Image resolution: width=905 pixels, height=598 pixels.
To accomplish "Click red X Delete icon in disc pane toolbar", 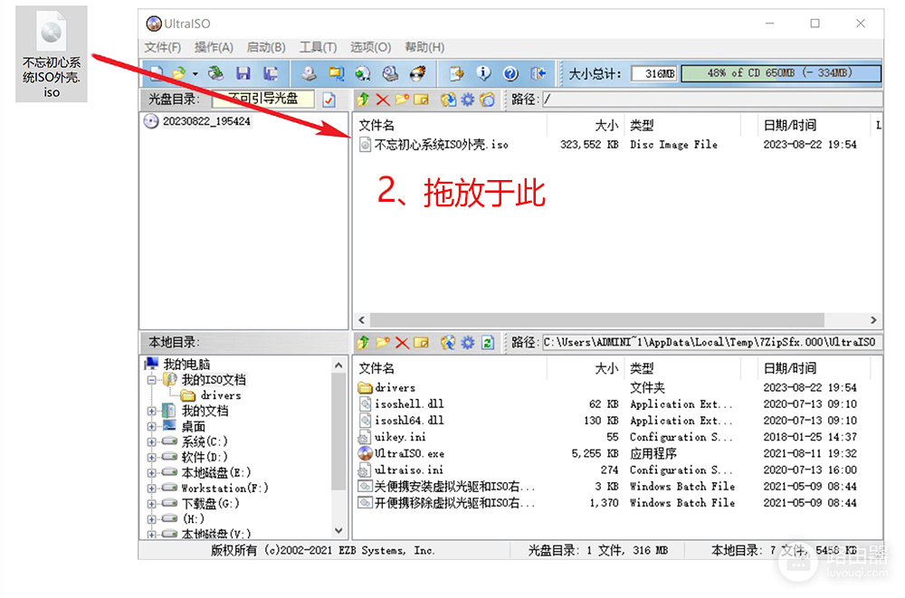I will tap(382, 100).
